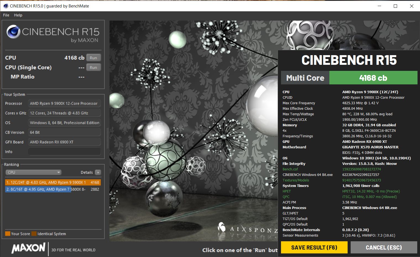Open the Details arrow in Ranking panel
Viewport: 420px width, 257px height.
point(98,172)
